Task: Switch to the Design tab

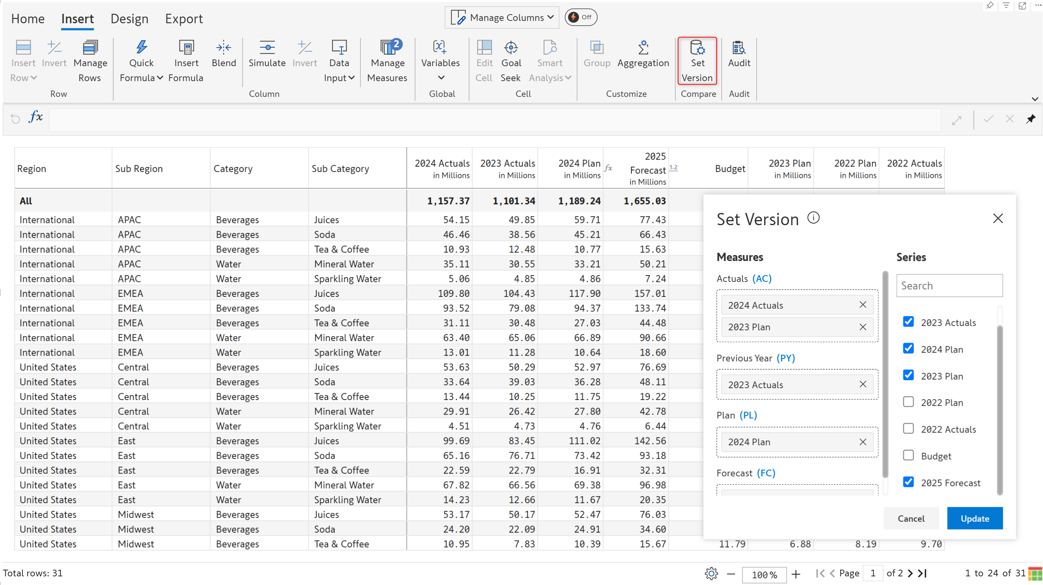Action: pyautogui.click(x=129, y=19)
